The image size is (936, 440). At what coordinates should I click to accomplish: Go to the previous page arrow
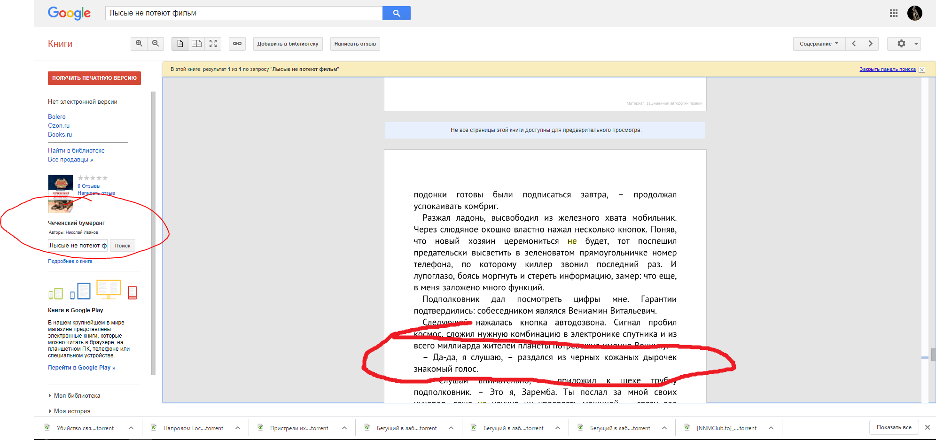pos(854,44)
